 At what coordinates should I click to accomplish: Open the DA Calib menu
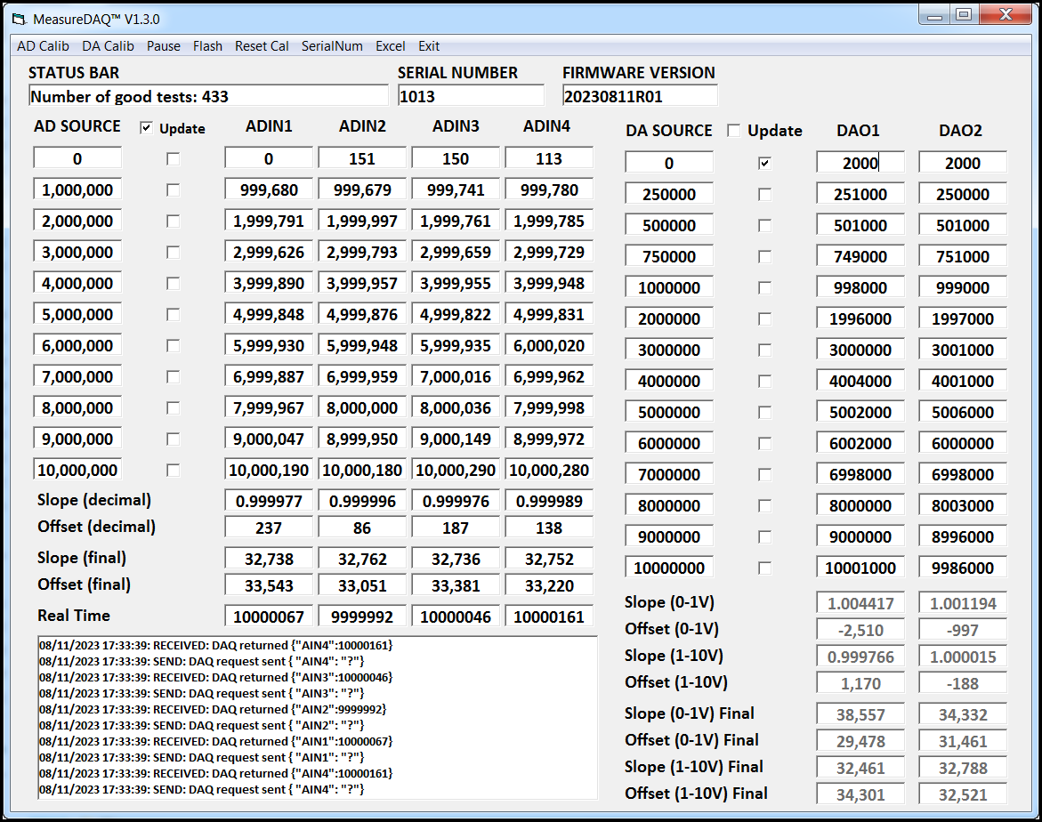click(108, 46)
